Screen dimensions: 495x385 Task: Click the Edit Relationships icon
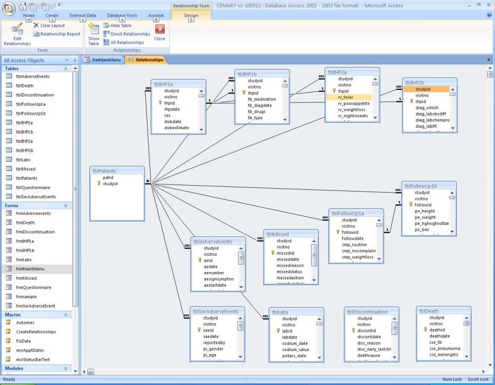17,34
